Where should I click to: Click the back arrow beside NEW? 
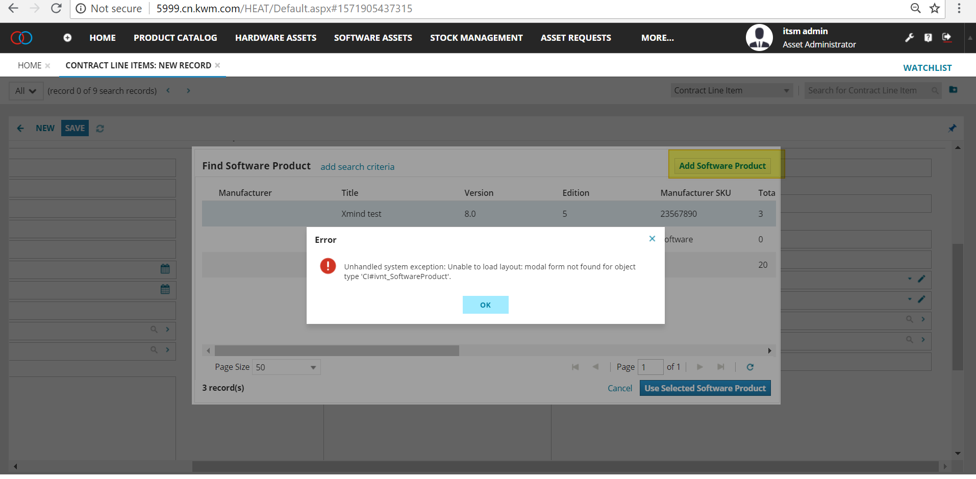[20, 129]
